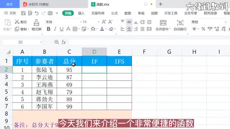The image size is (230, 129).
Task: Toggle underline formatting
Action: (x=61, y=29)
